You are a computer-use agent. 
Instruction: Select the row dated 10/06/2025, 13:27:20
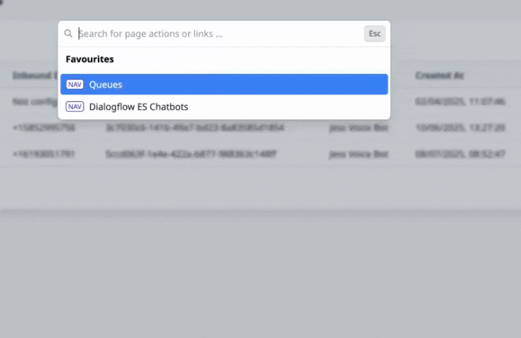pos(460,127)
